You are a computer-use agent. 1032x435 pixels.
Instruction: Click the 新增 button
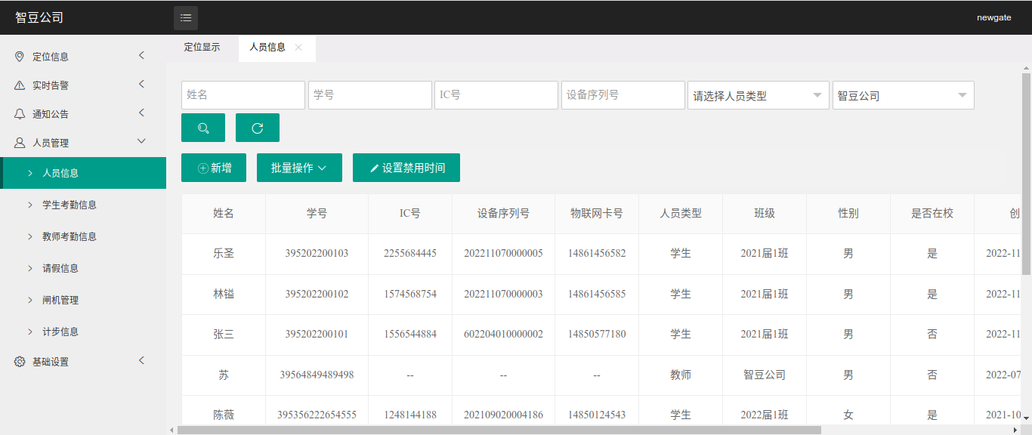[214, 168]
